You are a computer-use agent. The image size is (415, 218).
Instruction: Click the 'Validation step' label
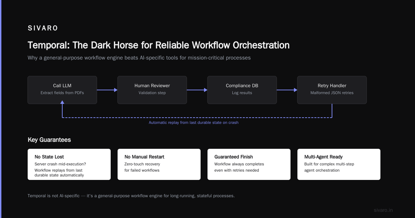click(x=152, y=93)
